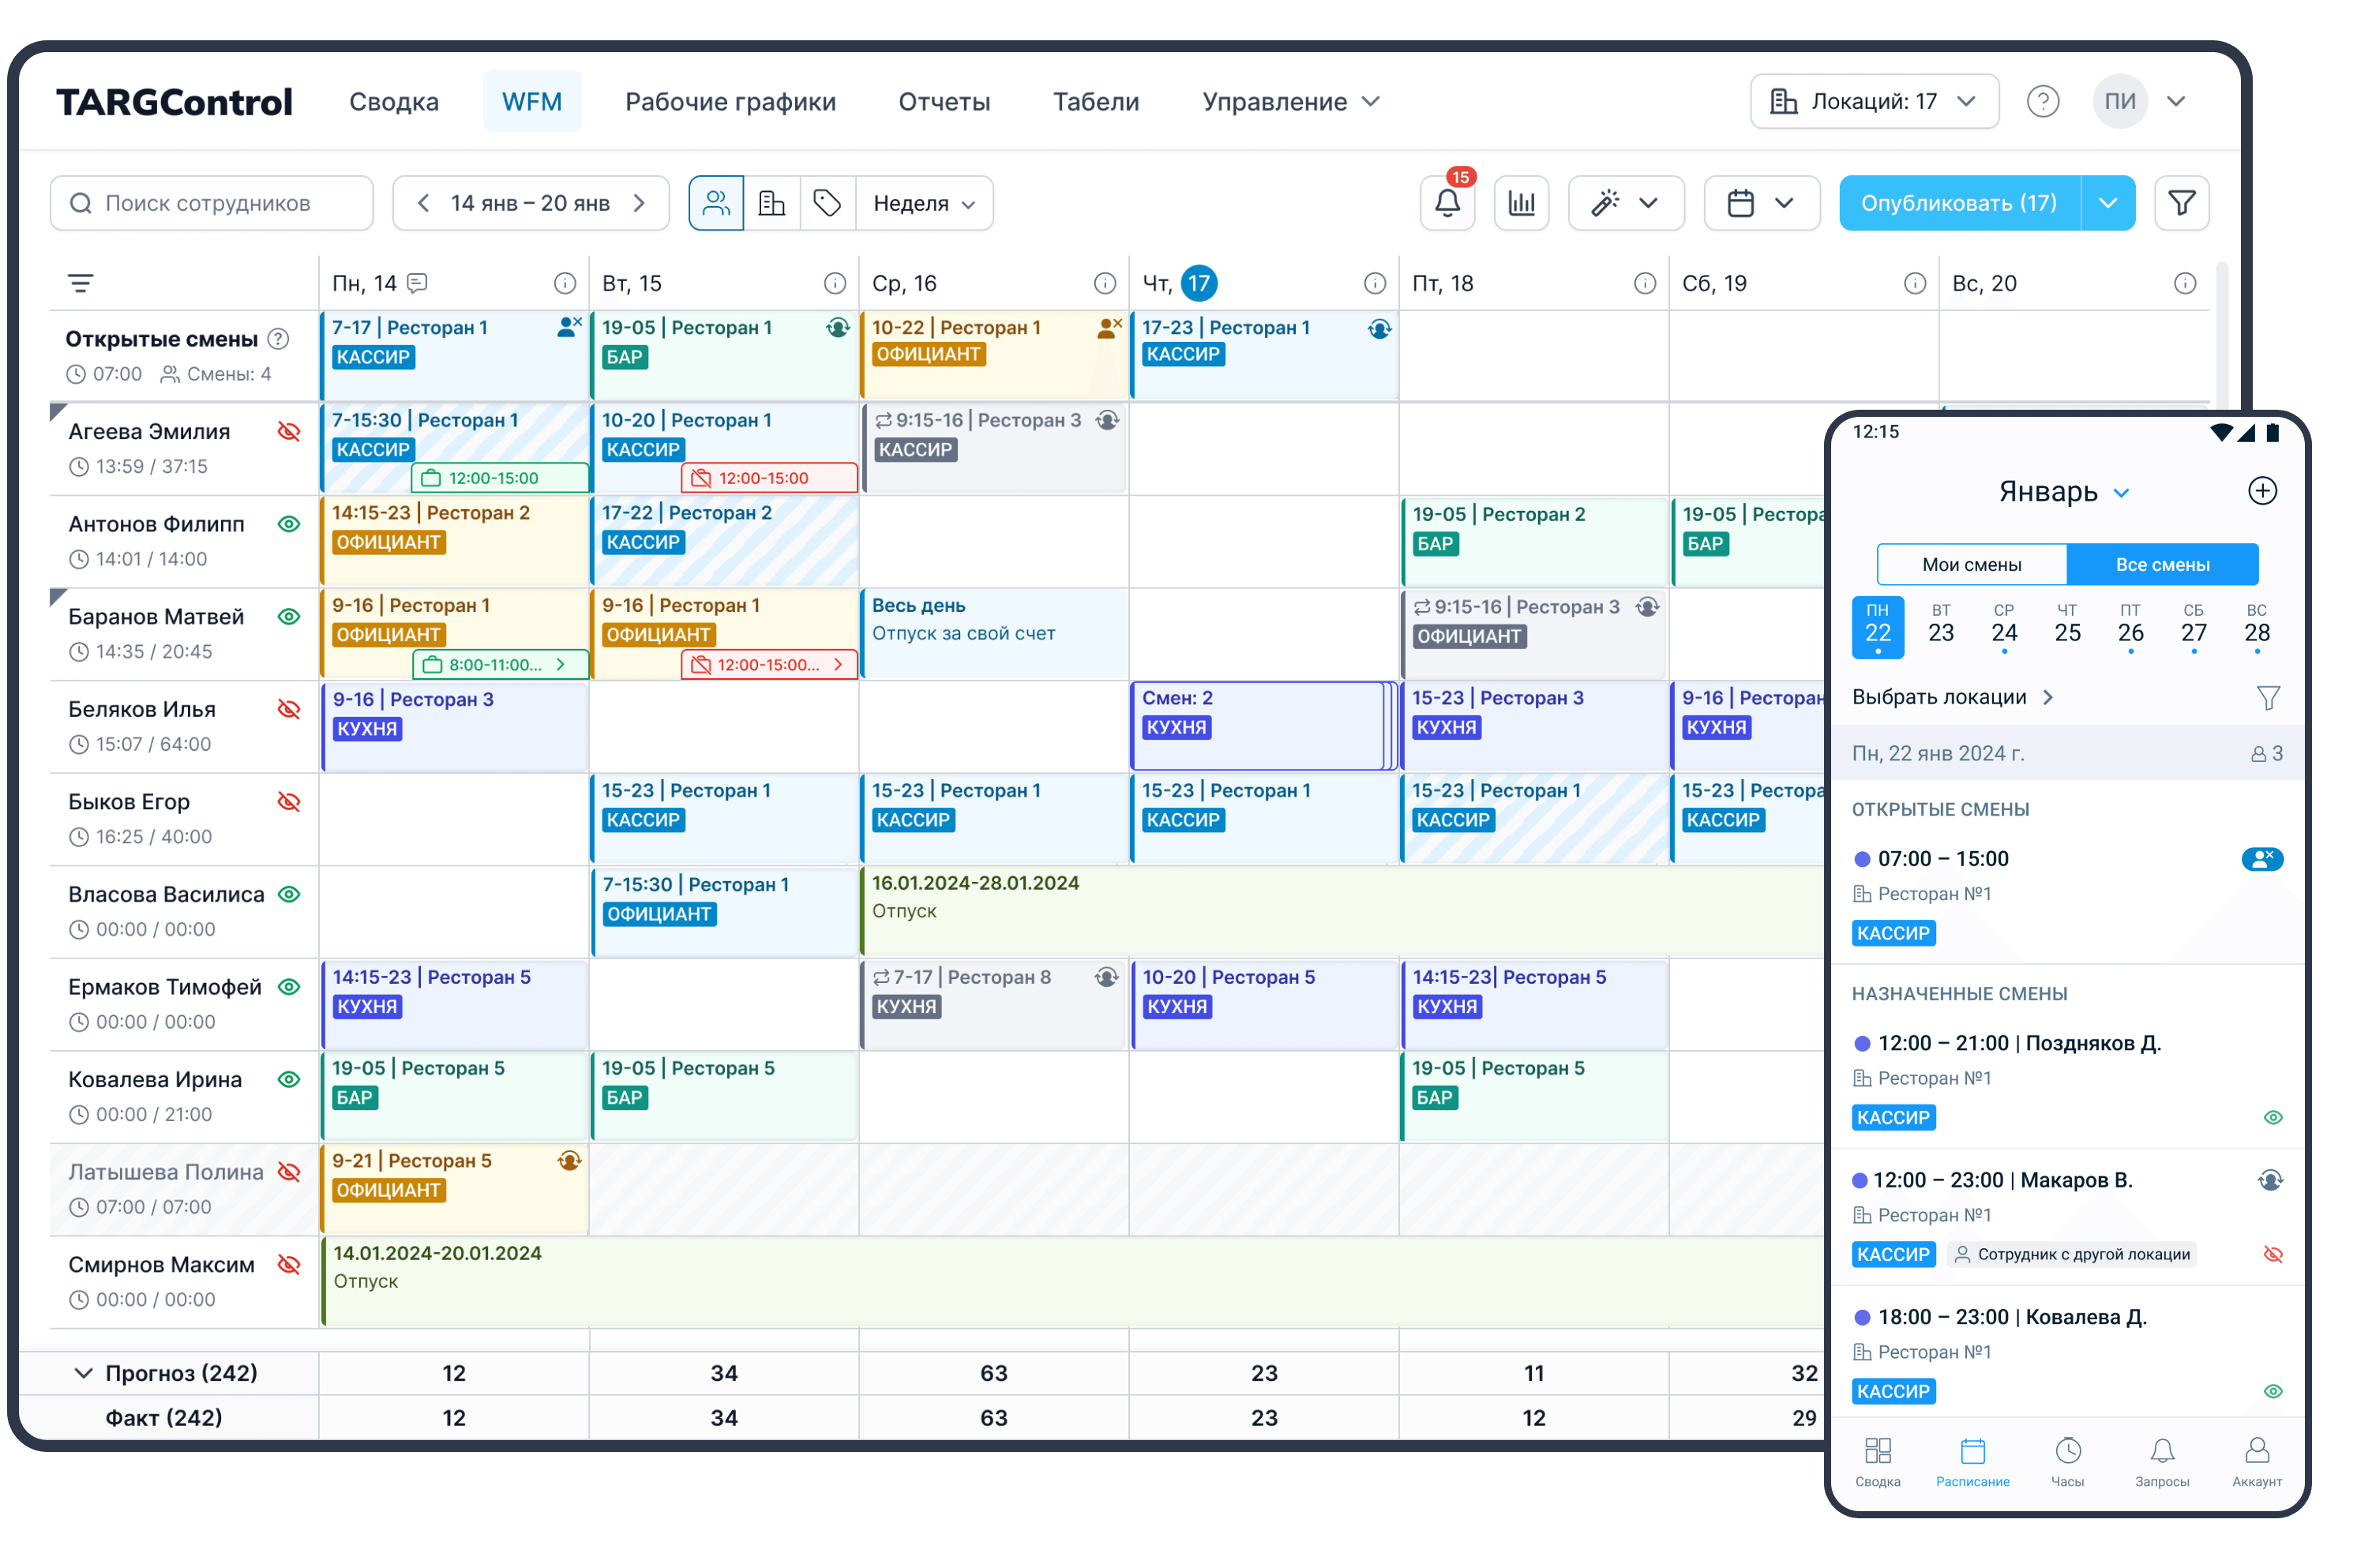Open the sort rows icon above employee list
Viewport: 2357px width, 1568px height.
tap(80, 283)
